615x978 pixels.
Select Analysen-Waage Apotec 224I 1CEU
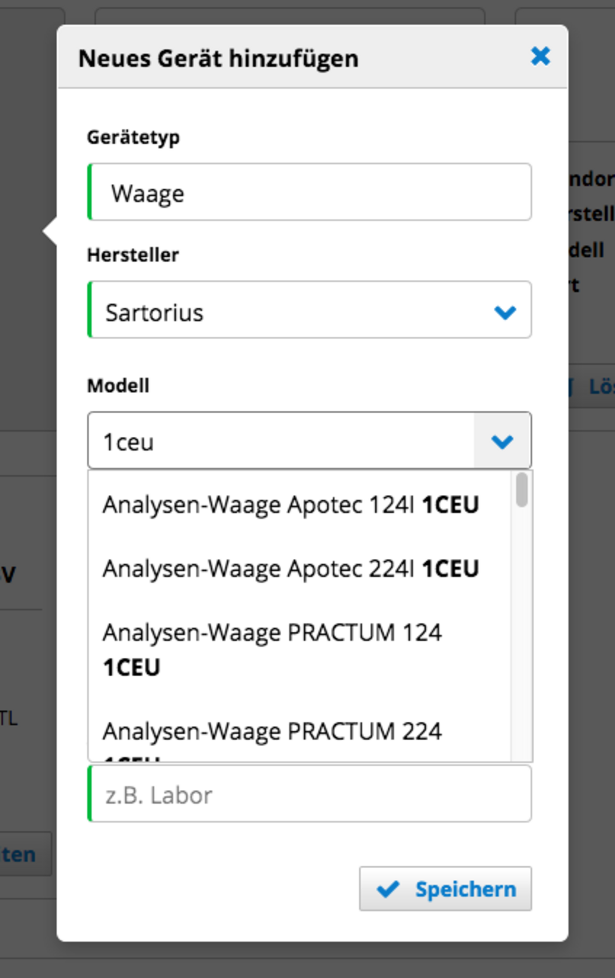299,569
